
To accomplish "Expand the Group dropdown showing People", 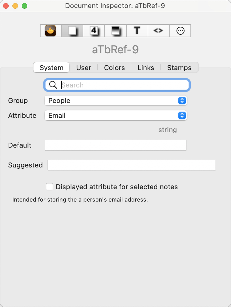I will click(x=116, y=101).
